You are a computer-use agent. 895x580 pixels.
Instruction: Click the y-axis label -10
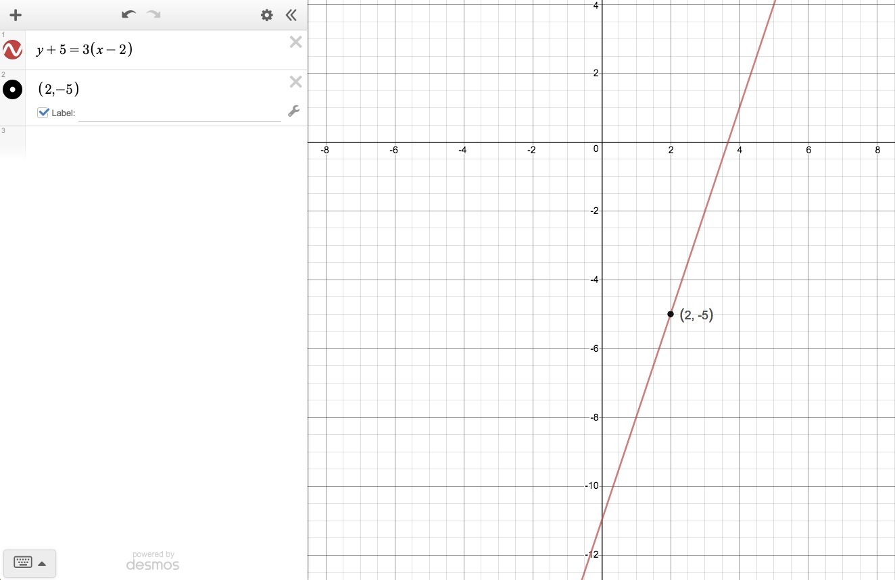click(591, 486)
